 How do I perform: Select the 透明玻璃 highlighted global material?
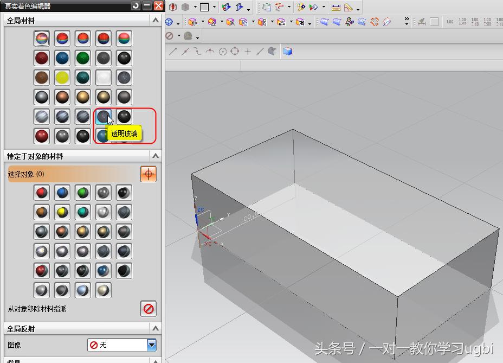point(103,117)
